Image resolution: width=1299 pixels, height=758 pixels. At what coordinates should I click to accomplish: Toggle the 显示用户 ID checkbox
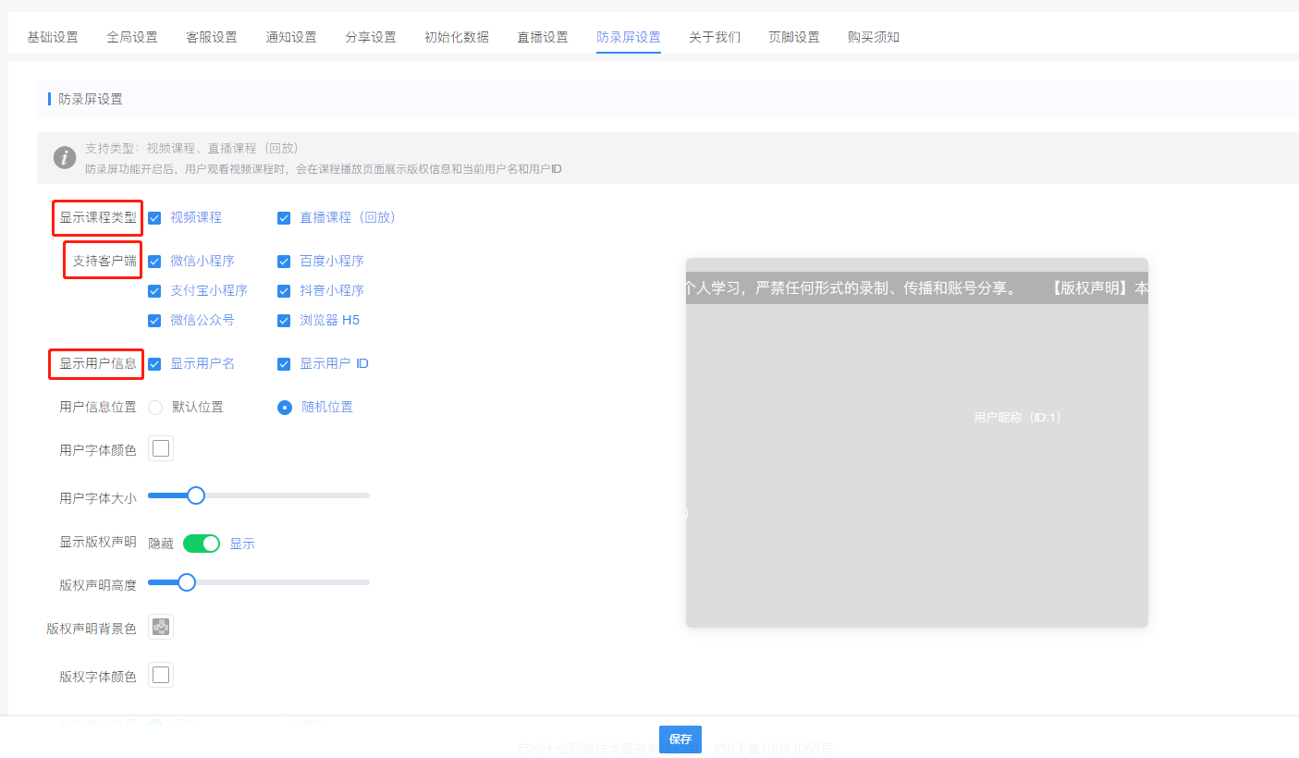coord(284,364)
